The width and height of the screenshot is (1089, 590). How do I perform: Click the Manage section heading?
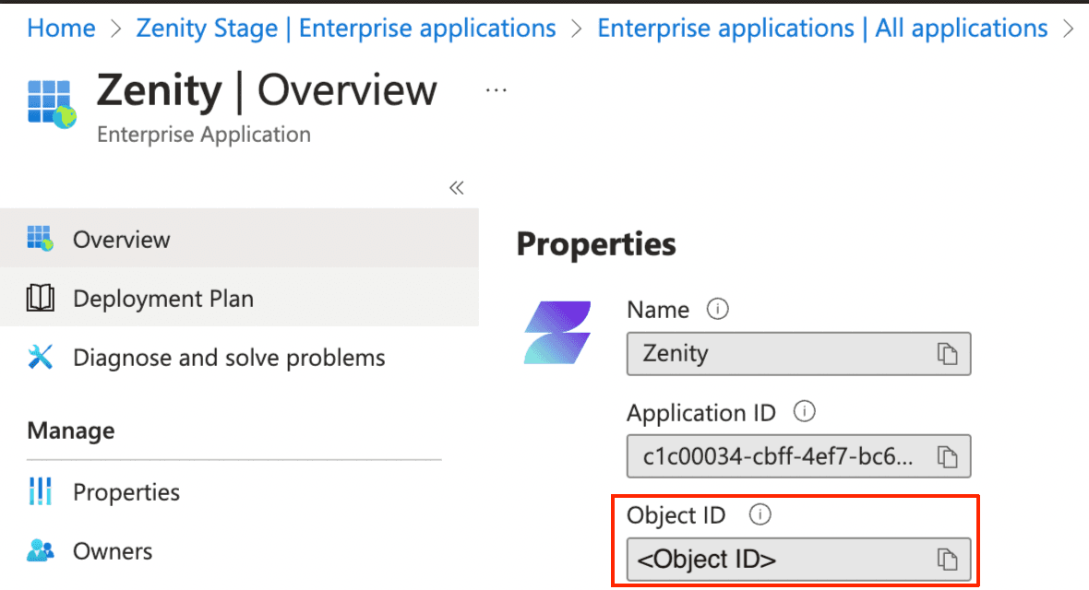point(71,431)
